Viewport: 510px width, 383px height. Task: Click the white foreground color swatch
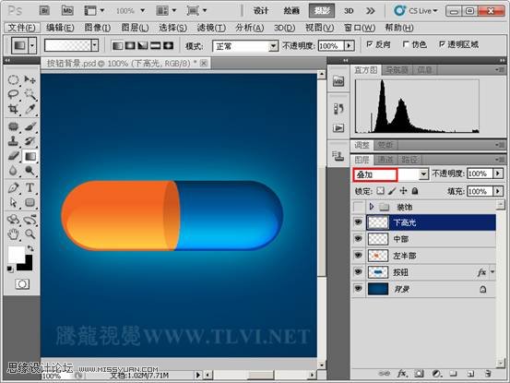click(x=16, y=254)
